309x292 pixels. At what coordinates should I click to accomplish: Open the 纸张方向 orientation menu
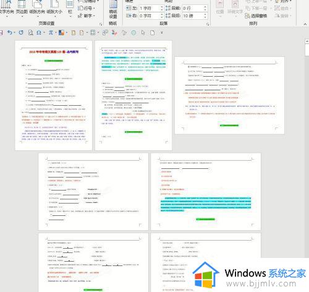tap(37, 8)
